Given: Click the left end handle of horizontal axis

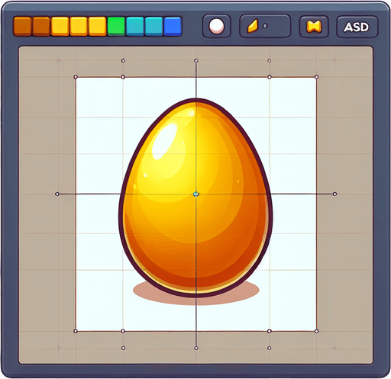Looking at the screenshot, I should click(x=57, y=194).
